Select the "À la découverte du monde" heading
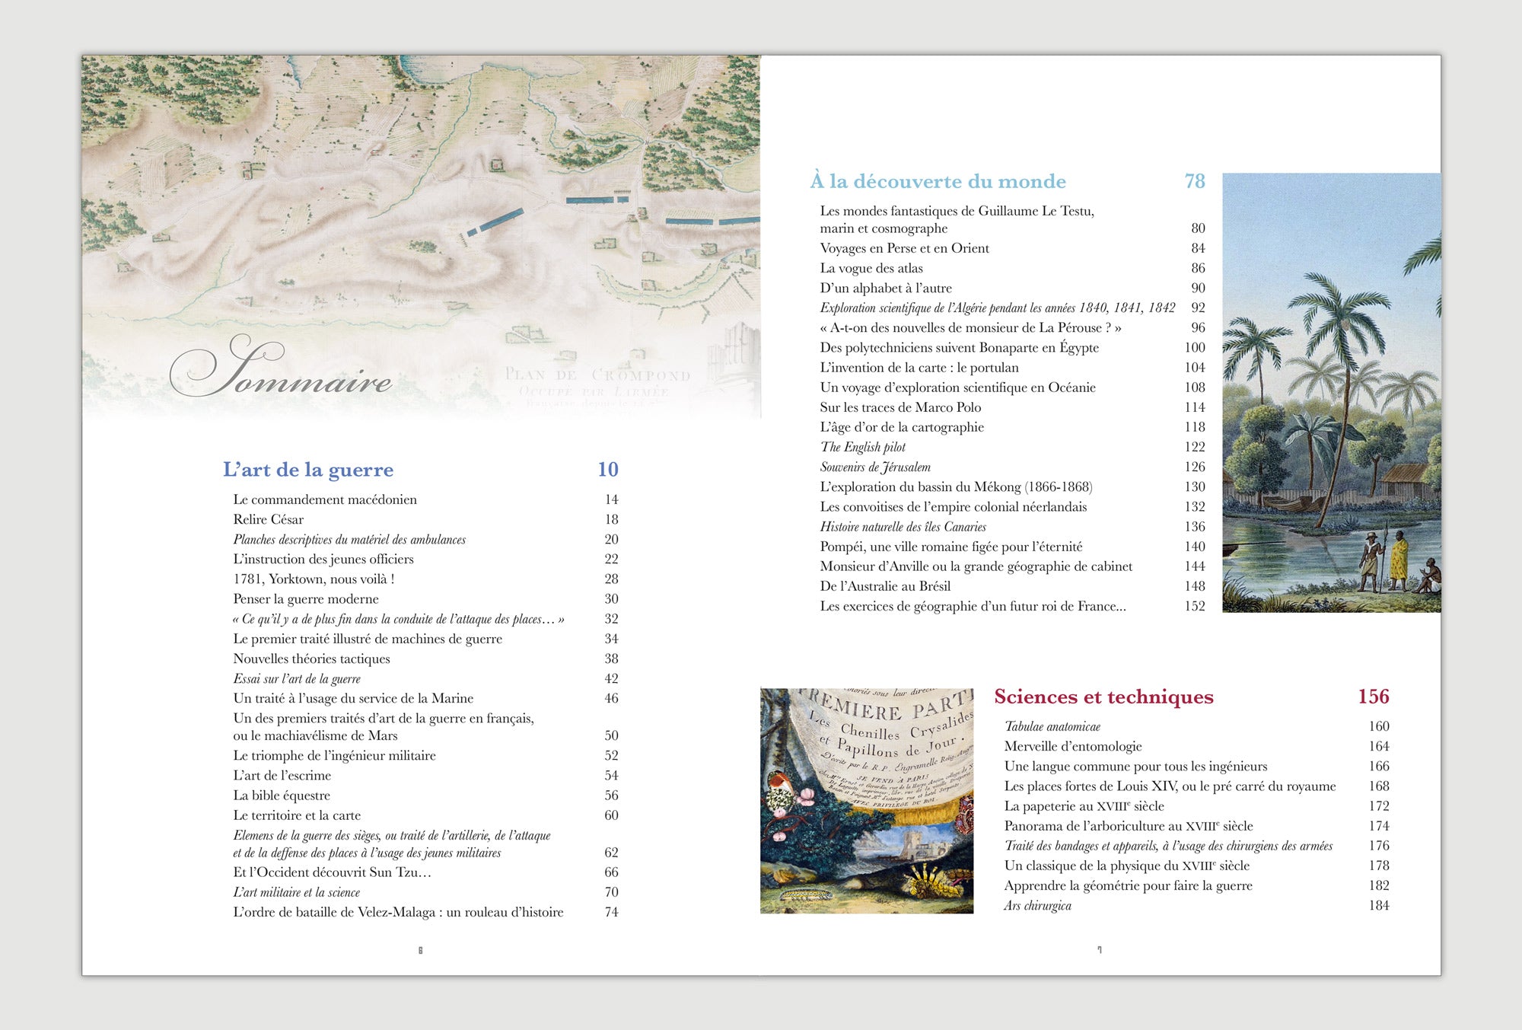Image resolution: width=1522 pixels, height=1030 pixels. pyautogui.click(x=938, y=181)
